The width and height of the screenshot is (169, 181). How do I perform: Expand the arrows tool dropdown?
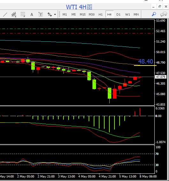coord(55,15)
